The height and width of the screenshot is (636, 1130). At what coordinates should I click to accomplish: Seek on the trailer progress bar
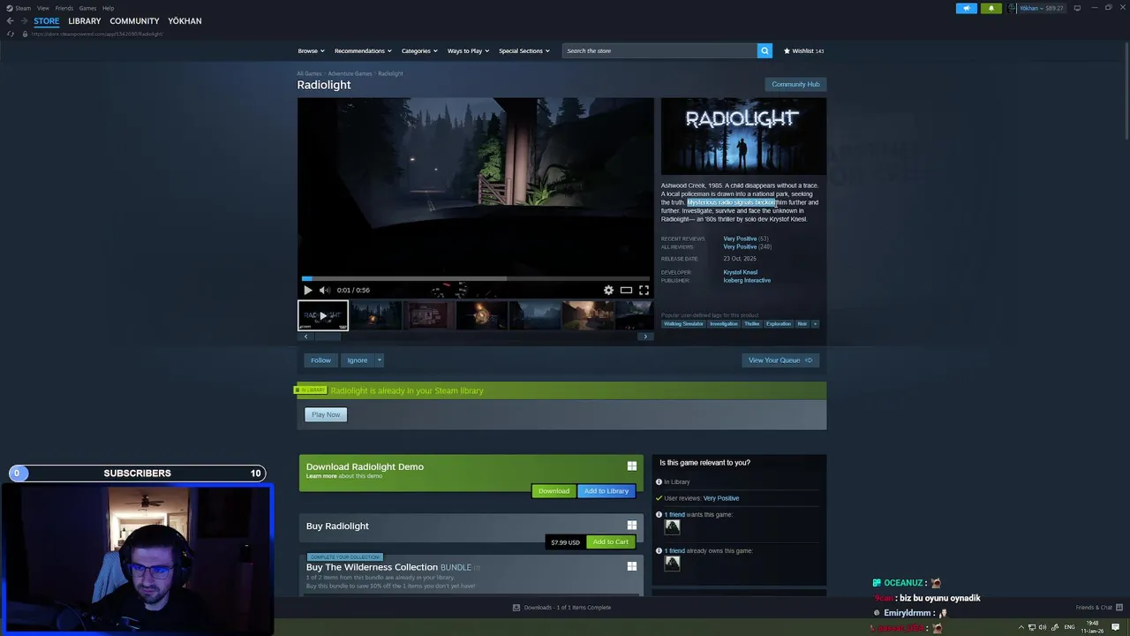[475, 278]
